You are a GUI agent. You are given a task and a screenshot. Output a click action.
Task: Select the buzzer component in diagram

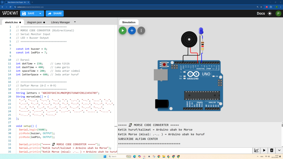coord(189,39)
